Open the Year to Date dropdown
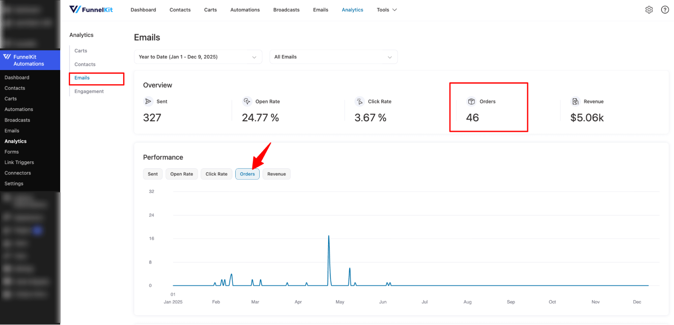Viewport: 674px width, 325px height. point(198,57)
